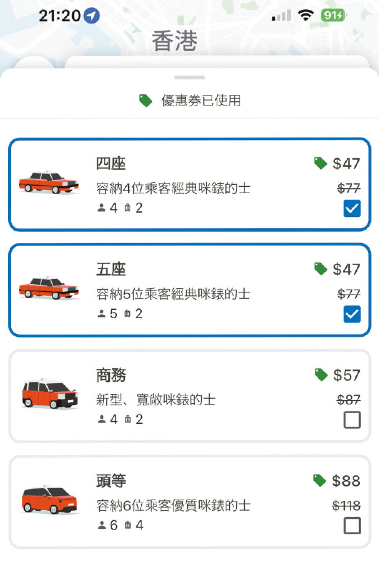The image size is (379, 561).
Task: Select the 商務 option title
Action: tap(111, 375)
